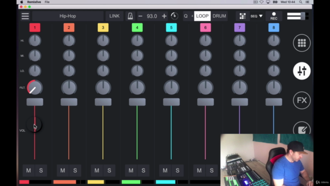
Task: Open the Apple menu
Action: pyautogui.click(x=22, y=2)
